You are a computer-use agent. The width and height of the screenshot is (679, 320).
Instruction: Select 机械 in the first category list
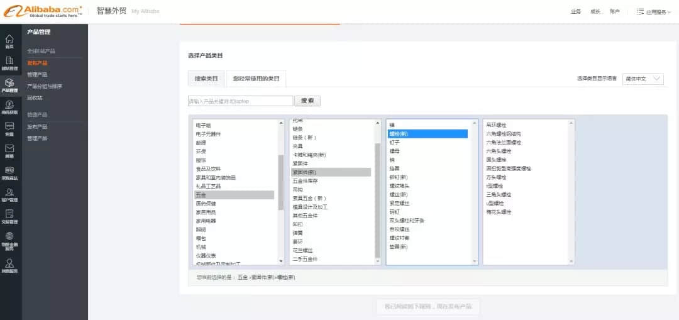202,247
